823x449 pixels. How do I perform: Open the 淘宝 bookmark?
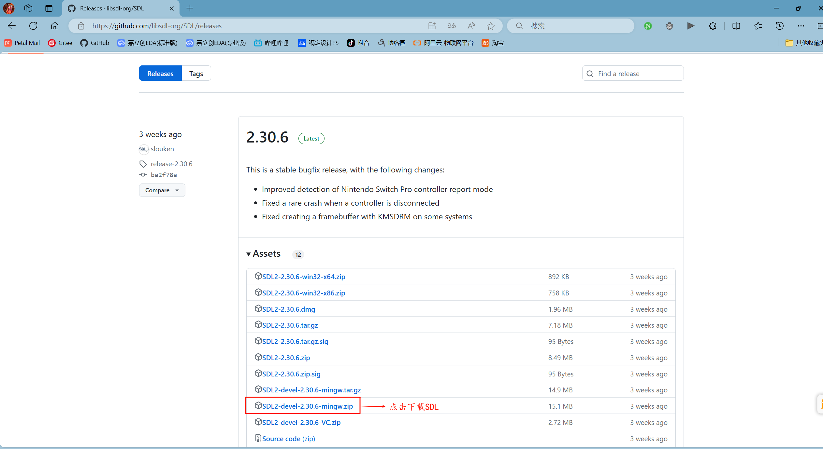point(493,43)
